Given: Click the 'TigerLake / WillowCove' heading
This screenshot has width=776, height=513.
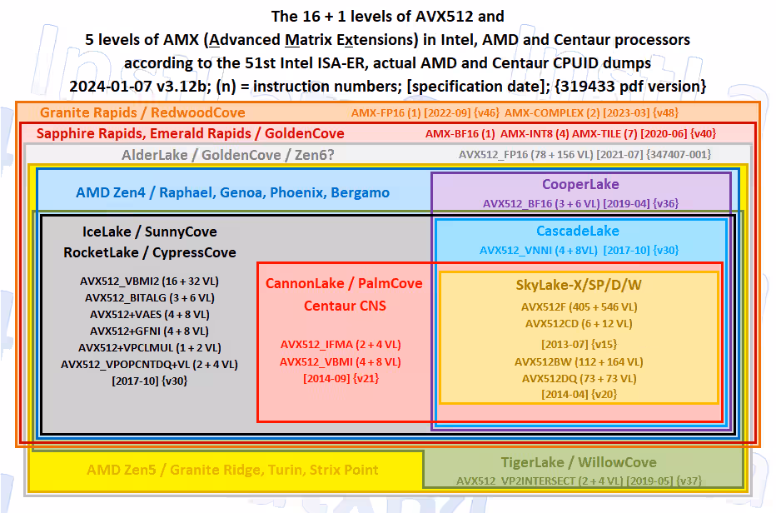Looking at the screenshot, I should coord(579,462).
